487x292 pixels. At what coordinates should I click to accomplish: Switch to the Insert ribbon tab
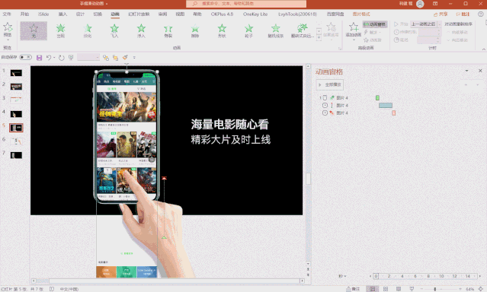pos(62,14)
